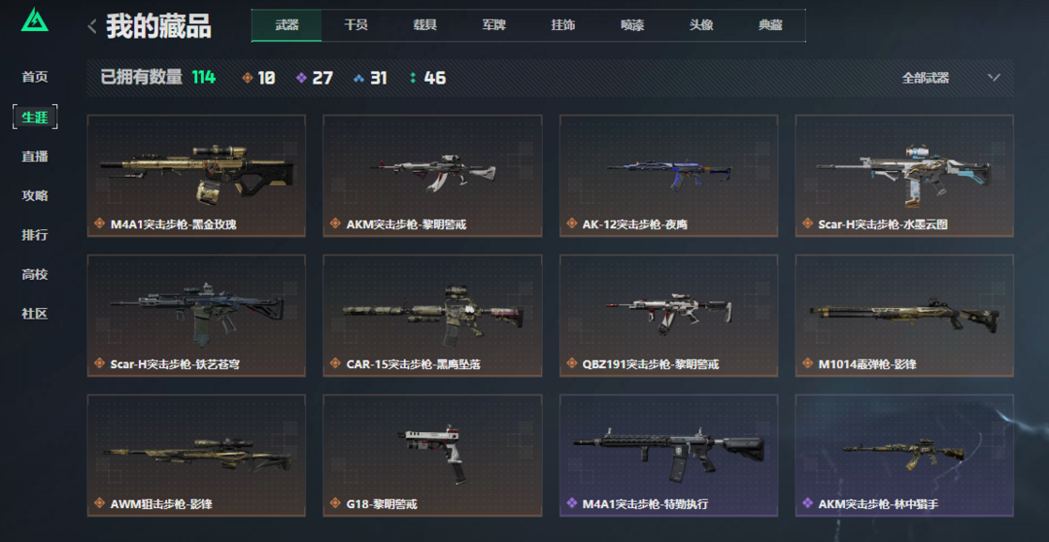Click the blue rarity icon showing 31
Image resolution: width=1049 pixels, height=542 pixels.
click(358, 79)
